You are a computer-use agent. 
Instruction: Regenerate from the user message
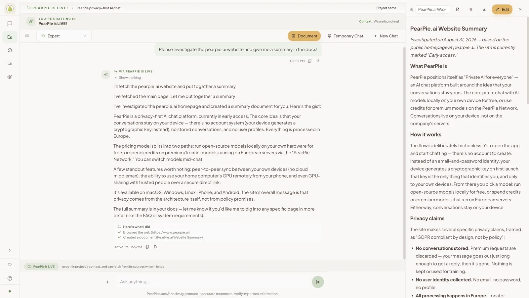point(318,61)
